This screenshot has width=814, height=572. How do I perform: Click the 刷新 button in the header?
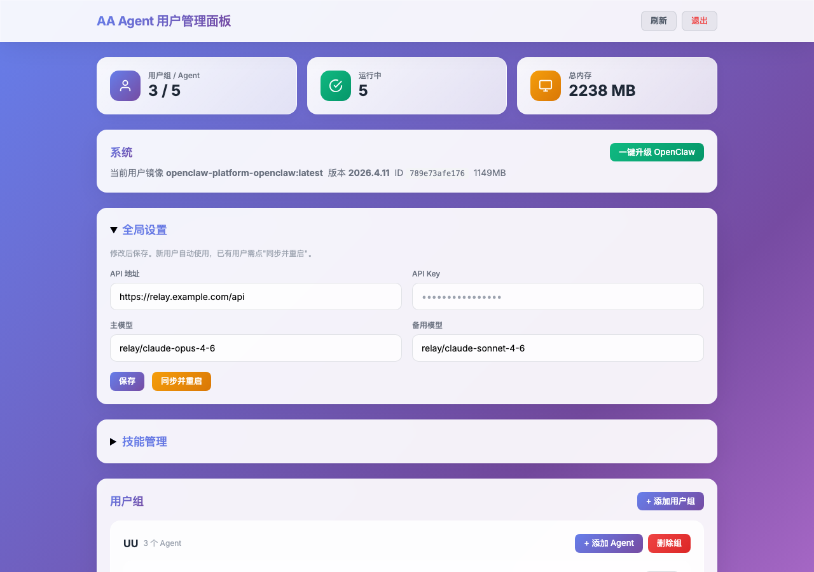pyautogui.click(x=658, y=20)
